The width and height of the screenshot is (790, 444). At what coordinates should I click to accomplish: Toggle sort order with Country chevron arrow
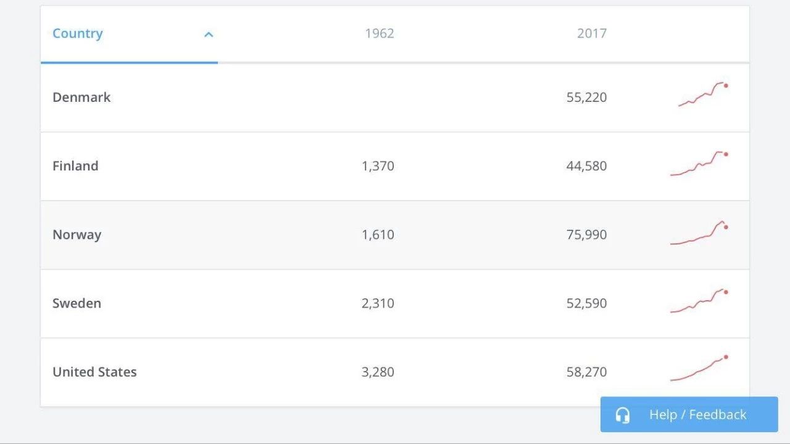(x=209, y=35)
